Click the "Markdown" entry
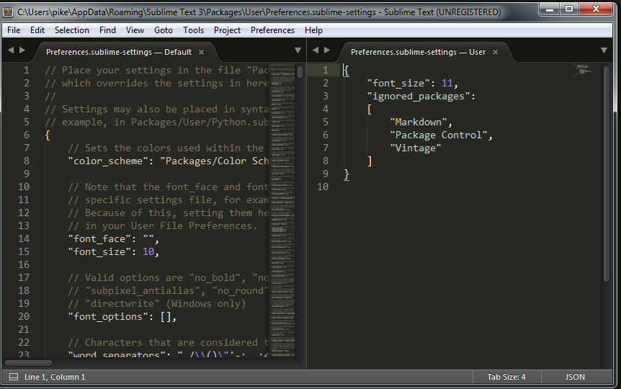Image resolution: width=621 pixels, height=389 pixels. point(419,122)
